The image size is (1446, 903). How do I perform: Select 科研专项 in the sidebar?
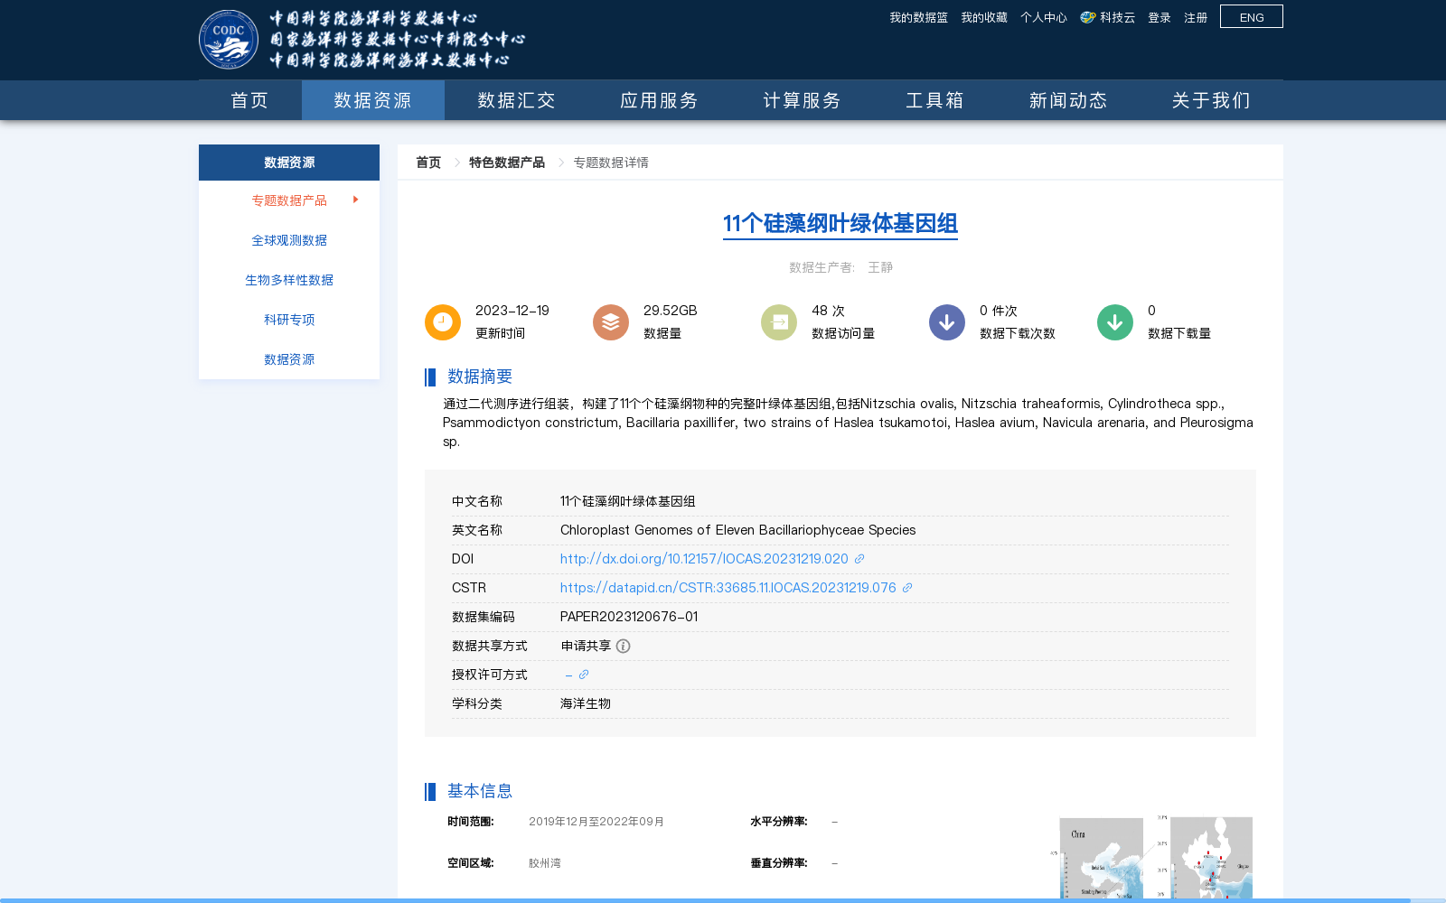pyautogui.click(x=289, y=320)
